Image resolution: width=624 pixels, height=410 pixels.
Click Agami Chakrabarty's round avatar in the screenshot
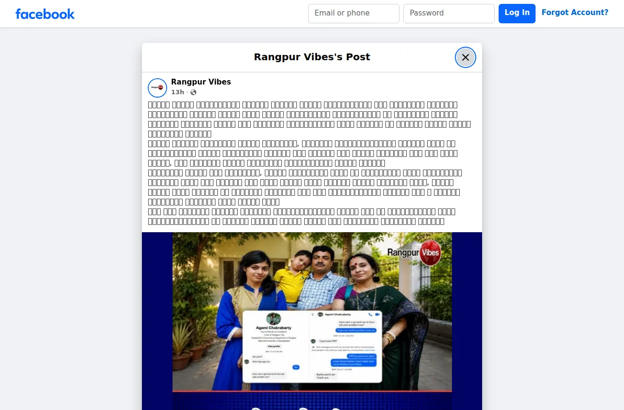click(x=274, y=319)
